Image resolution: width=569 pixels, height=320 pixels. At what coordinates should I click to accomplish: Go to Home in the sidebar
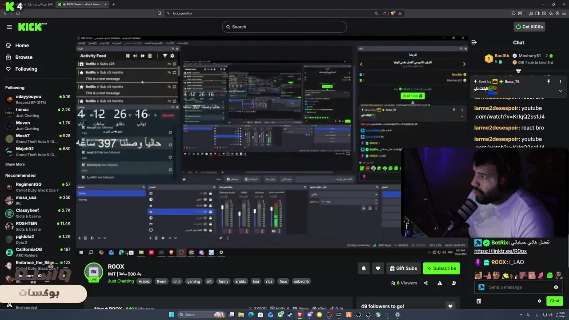click(x=21, y=45)
